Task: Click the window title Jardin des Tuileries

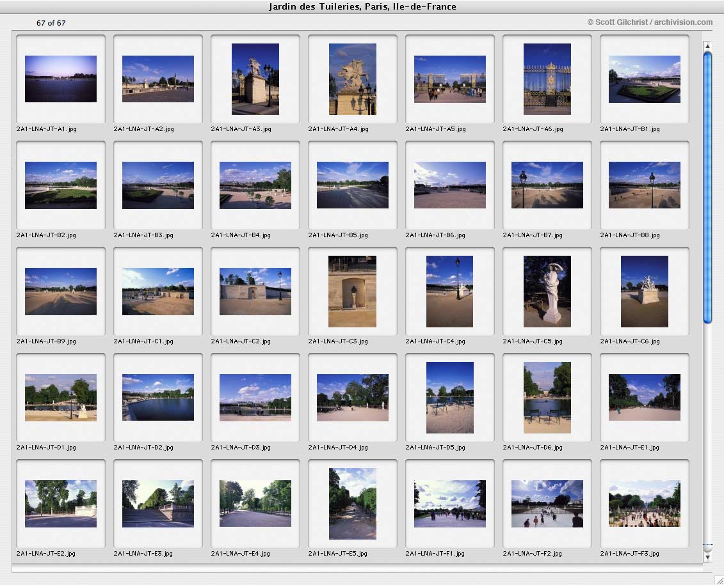Action: click(x=362, y=6)
